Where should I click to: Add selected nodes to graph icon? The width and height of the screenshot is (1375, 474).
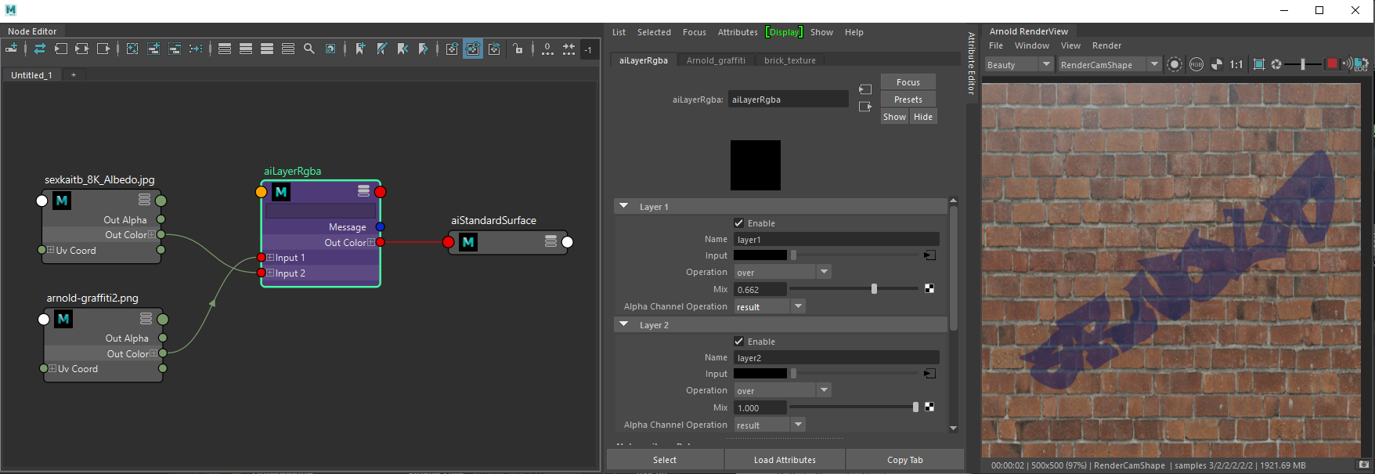pos(153,49)
